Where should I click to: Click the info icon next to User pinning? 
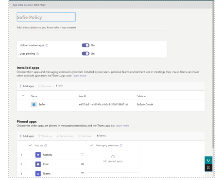click(x=38, y=54)
